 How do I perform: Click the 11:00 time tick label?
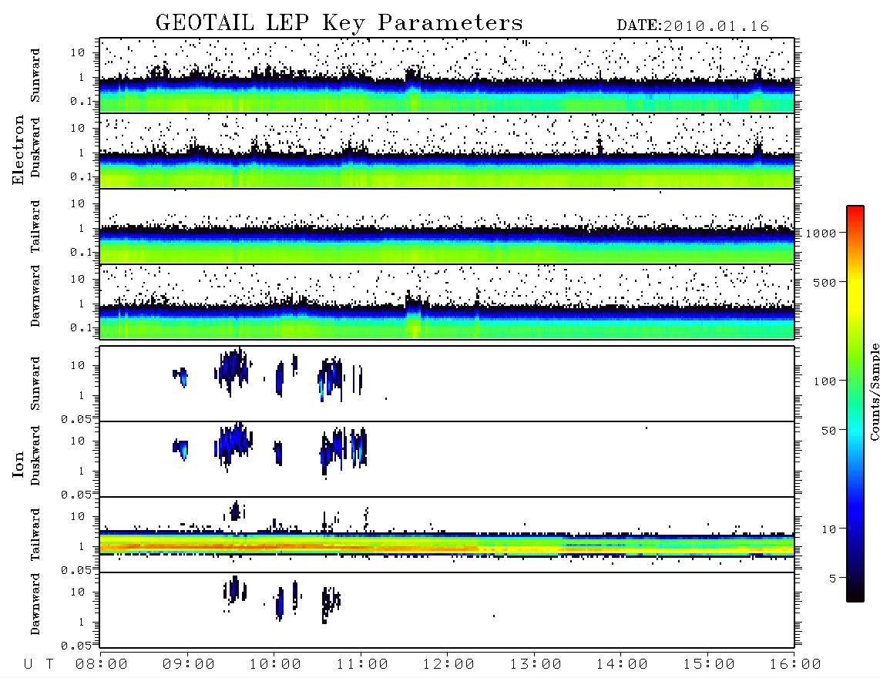(x=362, y=665)
